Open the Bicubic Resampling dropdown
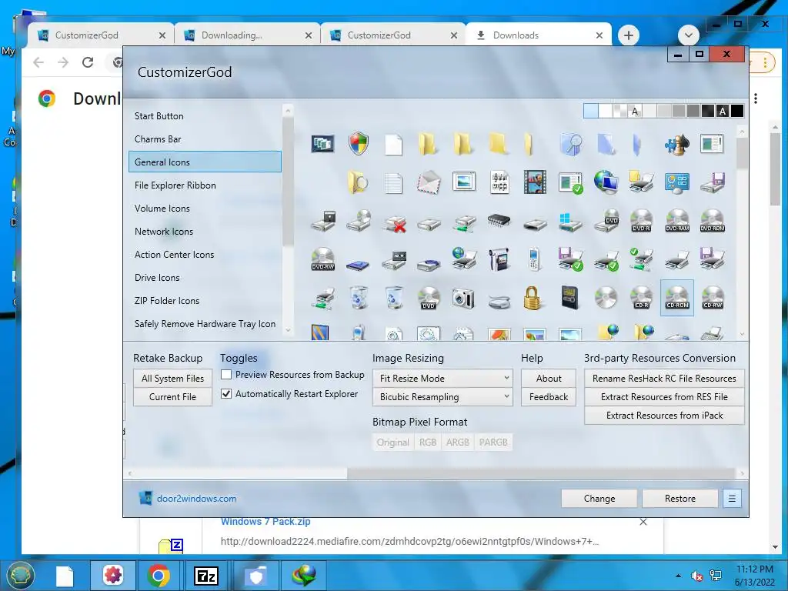 click(x=442, y=396)
